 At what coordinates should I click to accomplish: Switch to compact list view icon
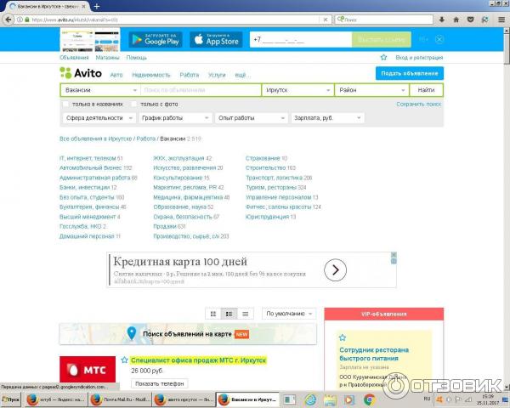pos(245,314)
